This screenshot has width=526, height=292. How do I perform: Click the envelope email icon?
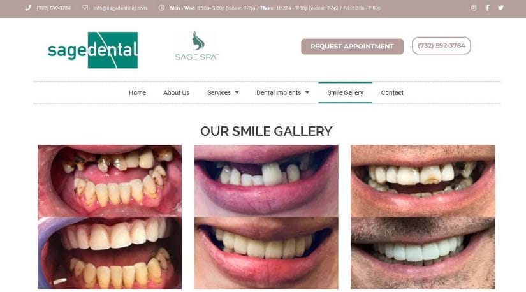coord(85,8)
